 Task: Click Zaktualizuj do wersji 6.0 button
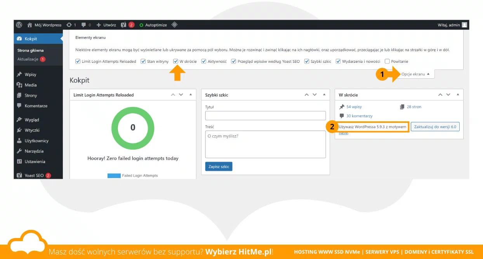pos(435,127)
